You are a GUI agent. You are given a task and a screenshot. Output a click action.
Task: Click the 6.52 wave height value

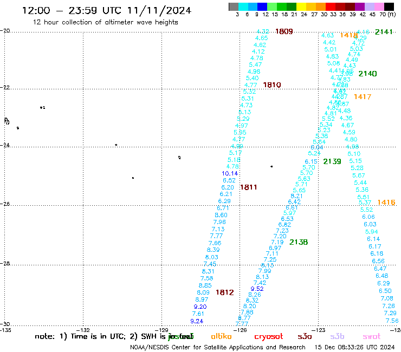(229, 180)
